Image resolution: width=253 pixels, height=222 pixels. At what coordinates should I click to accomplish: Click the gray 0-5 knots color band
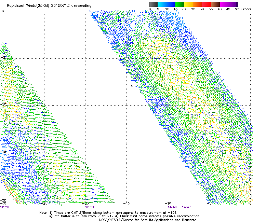click(x=153, y=4)
